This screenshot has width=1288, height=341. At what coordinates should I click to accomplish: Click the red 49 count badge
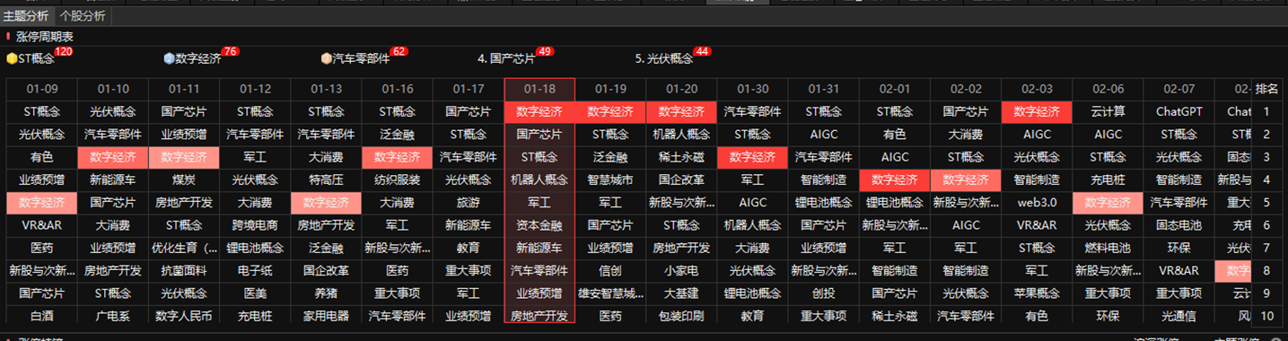[x=545, y=52]
